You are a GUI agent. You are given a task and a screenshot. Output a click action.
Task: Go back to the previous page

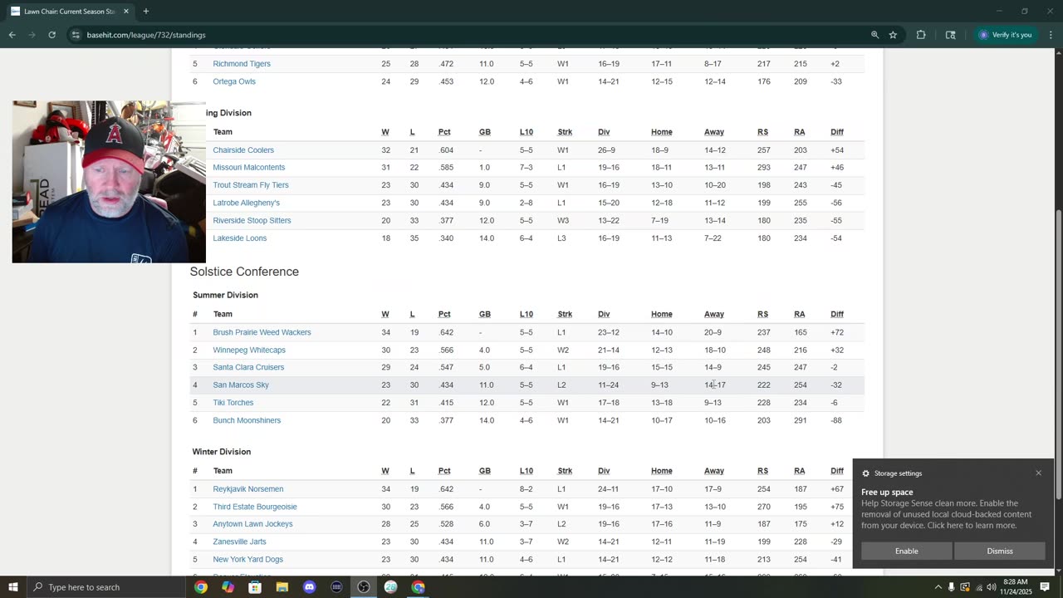click(x=12, y=35)
